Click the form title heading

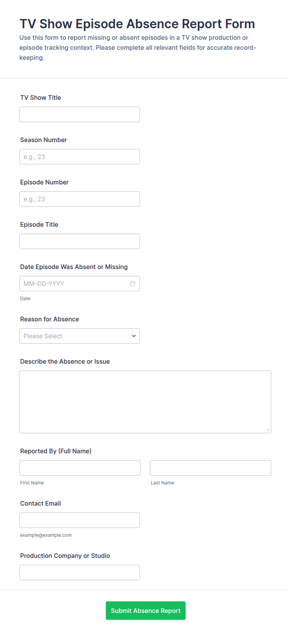coord(137,24)
